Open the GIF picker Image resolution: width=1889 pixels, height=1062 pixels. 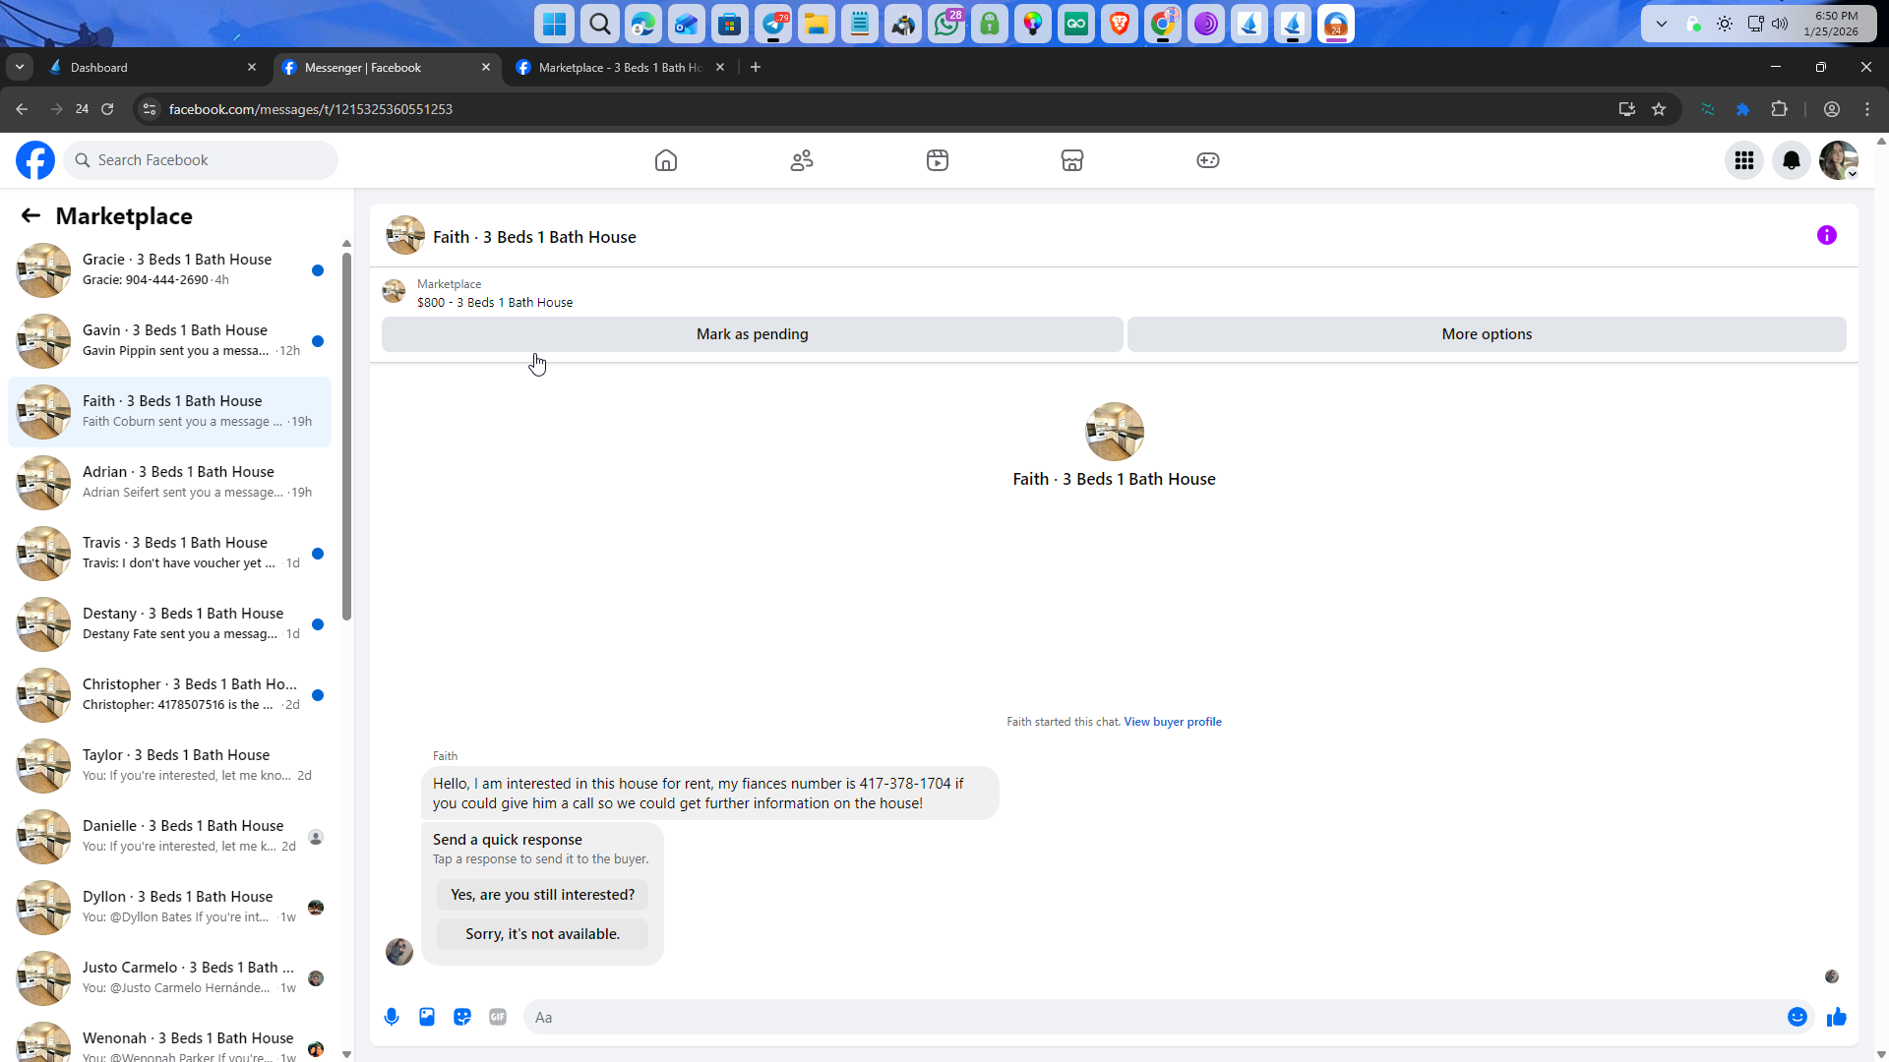(x=498, y=1017)
